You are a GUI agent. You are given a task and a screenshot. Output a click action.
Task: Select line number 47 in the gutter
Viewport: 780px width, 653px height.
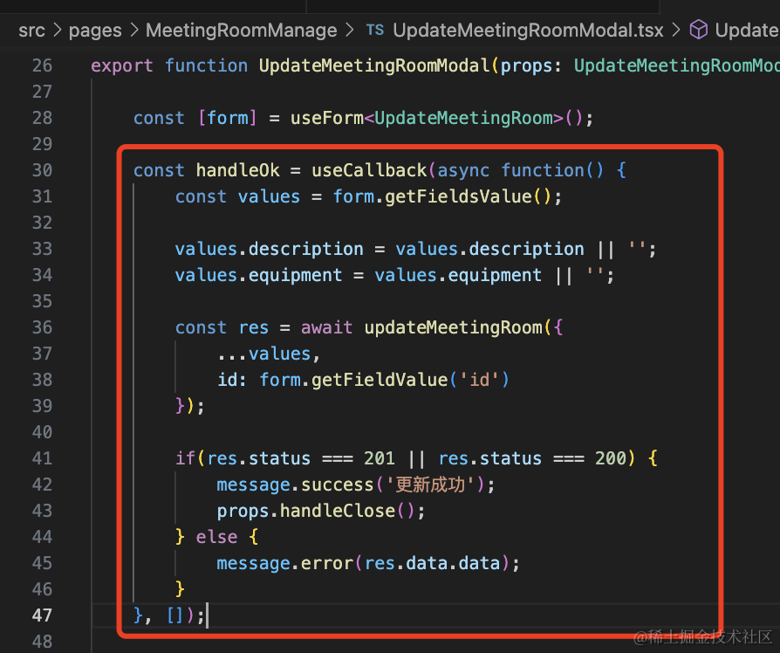(42, 615)
